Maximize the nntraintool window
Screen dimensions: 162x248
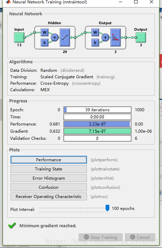[136, 2]
